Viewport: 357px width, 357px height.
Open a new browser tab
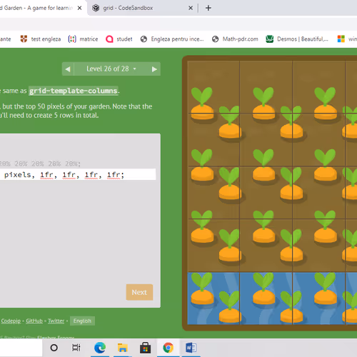(x=208, y=8)
